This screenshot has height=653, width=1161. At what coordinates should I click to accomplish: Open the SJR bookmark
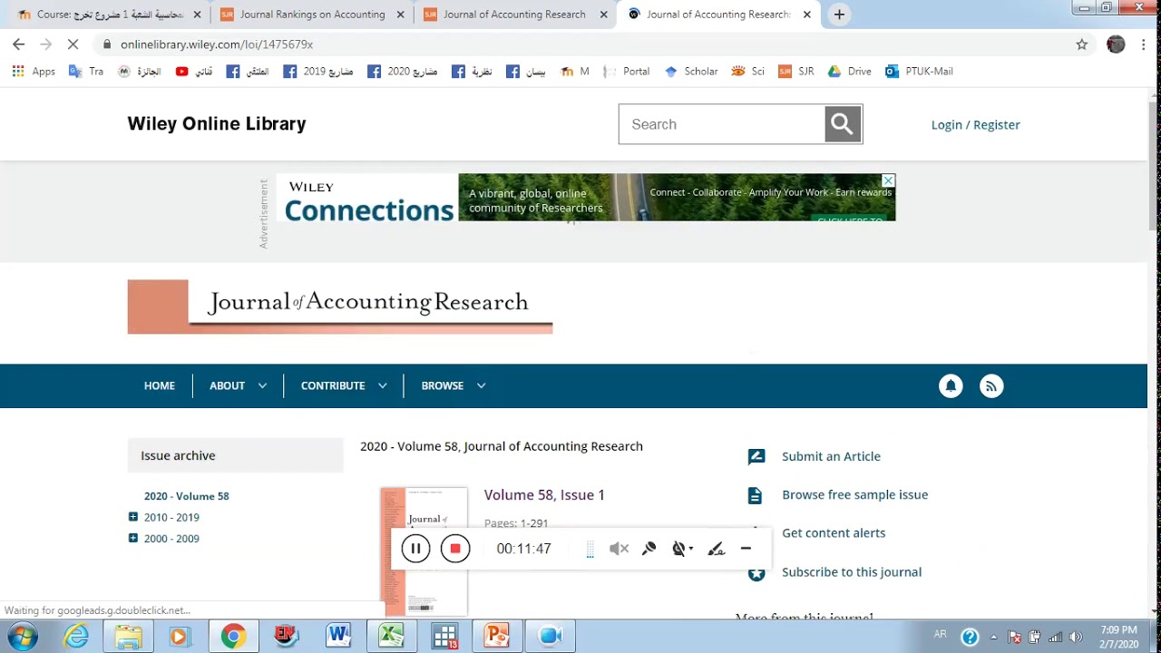tap(796, 71)
